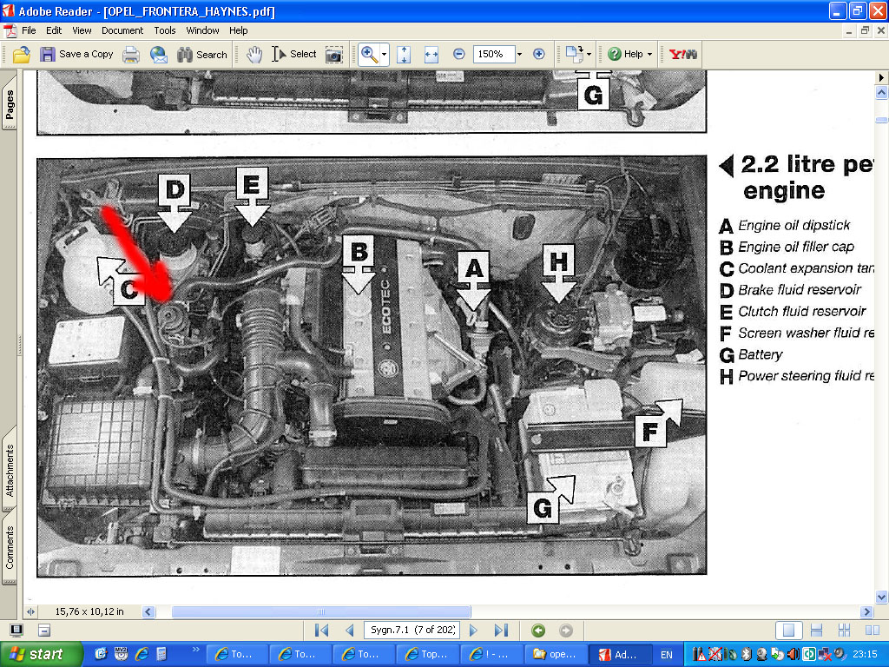Click the navigation pane toggle beside page size
Image resolution: width=889 pixels, height=667 pixels.
pyautogui.click(x=30, y=611)
